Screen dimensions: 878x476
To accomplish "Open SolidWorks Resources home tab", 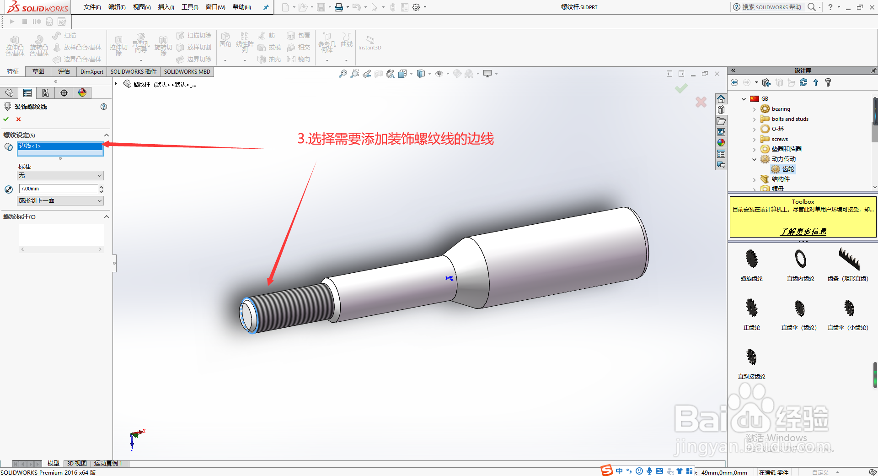I will (x=721, y=99).
